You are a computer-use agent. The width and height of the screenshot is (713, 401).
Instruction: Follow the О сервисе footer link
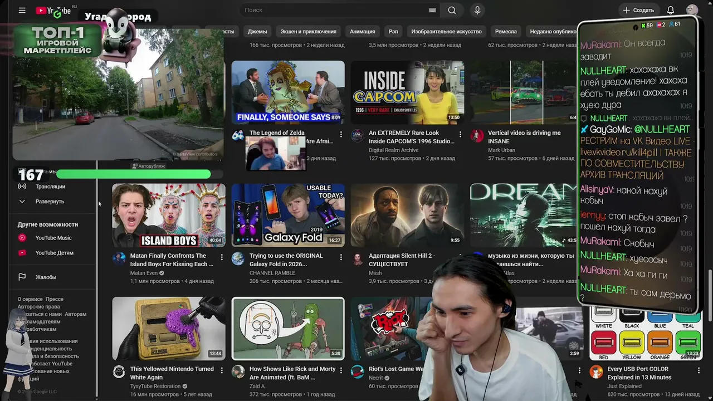[30, 299]
